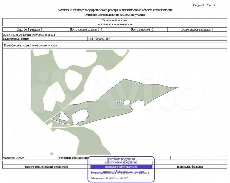This screenshot has height=183, width=230.
Task: Click the document signed electronic stamp heading
Action: 121,161
